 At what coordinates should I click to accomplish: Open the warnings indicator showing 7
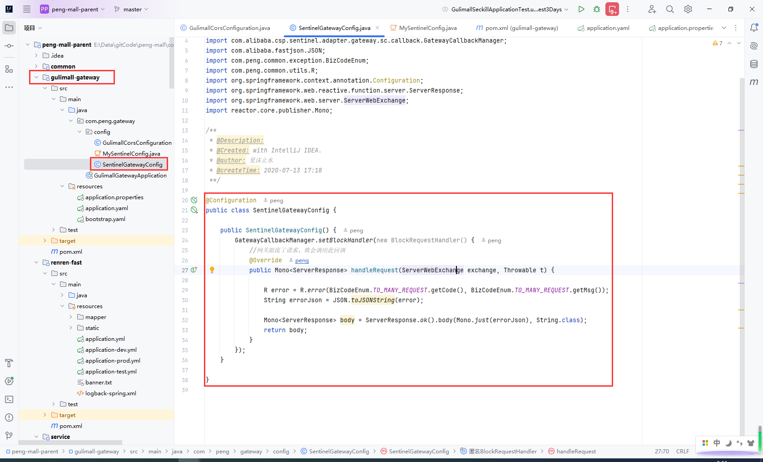click(718, 43)
